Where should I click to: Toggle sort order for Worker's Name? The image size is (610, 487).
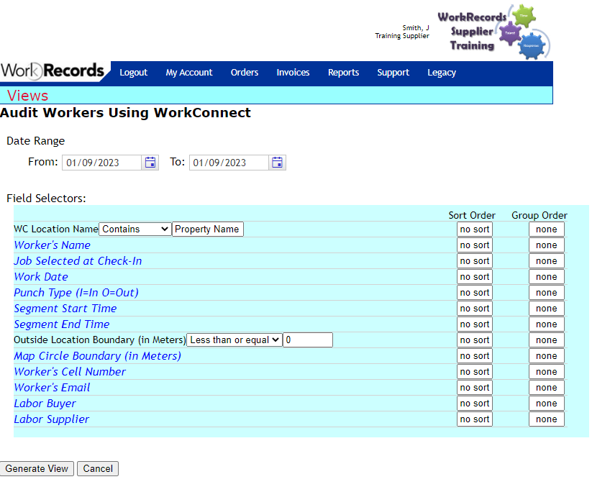475,245
